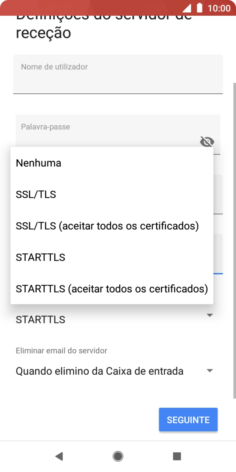Screen dimensions: 236x472
Task: Open recent apps with the square icon
Action: click(177, 456)
